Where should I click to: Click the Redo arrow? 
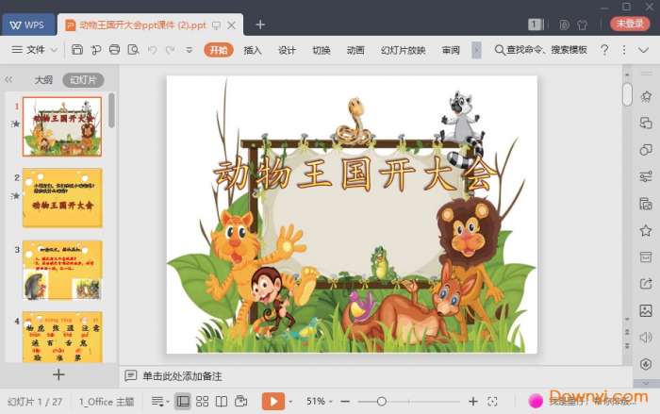click(171, 50)
